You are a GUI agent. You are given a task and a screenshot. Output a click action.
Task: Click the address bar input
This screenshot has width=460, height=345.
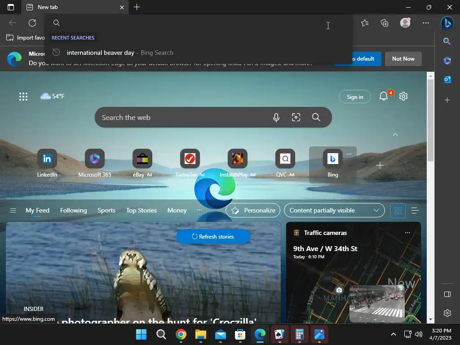198,23
